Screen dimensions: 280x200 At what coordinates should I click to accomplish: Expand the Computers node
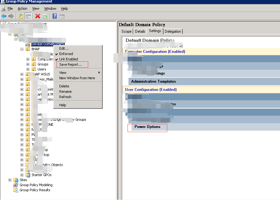coord(28,59)
